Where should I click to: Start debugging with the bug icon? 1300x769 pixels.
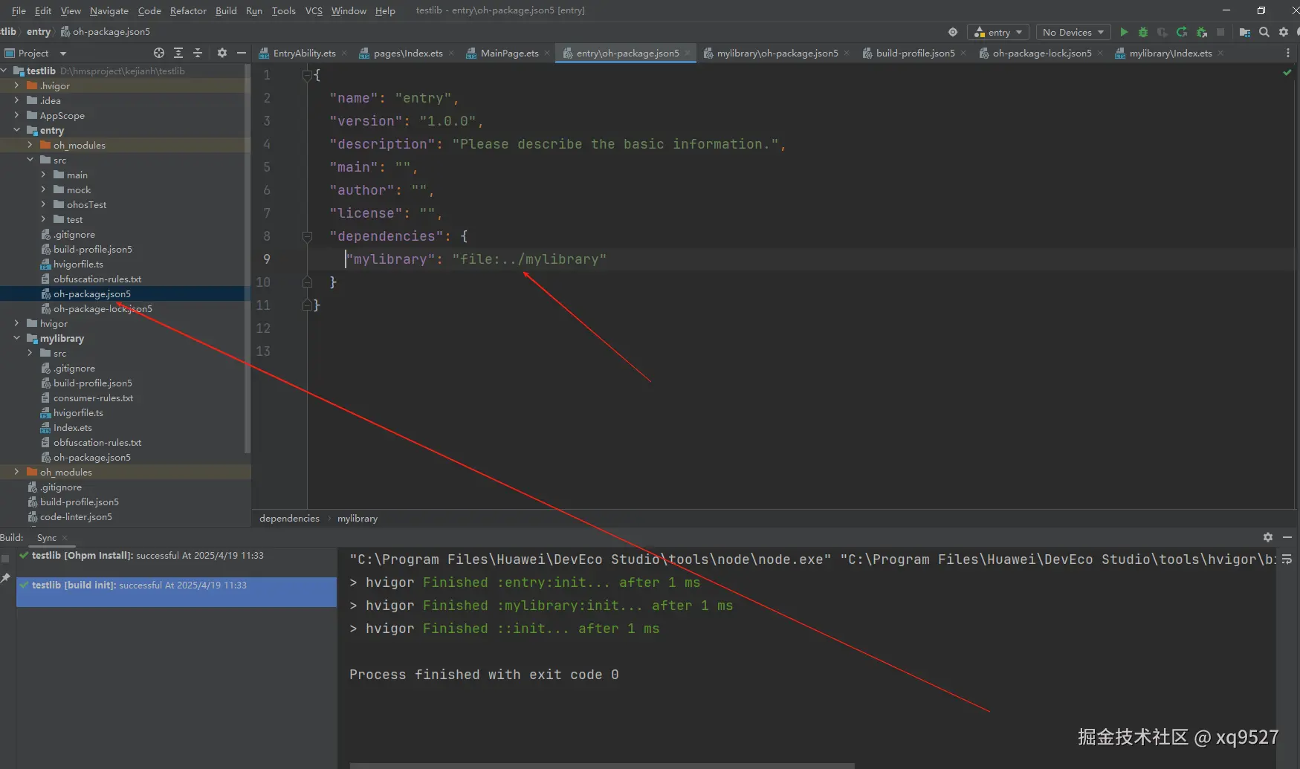click(x=1143, y=32)
